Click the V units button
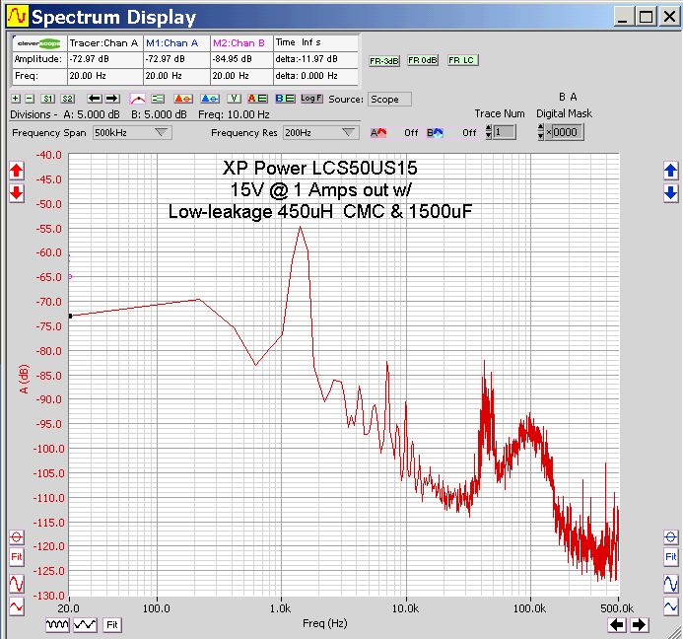The width and height of the screenshot is (683, 639). click(234, 99)
